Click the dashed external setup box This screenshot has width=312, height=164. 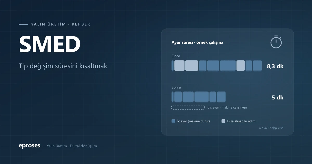pos(188,107)
